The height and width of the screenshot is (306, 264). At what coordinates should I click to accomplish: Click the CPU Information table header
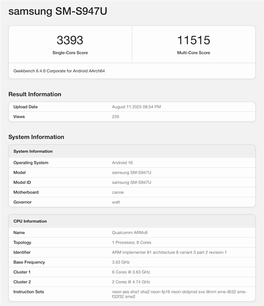30,221
